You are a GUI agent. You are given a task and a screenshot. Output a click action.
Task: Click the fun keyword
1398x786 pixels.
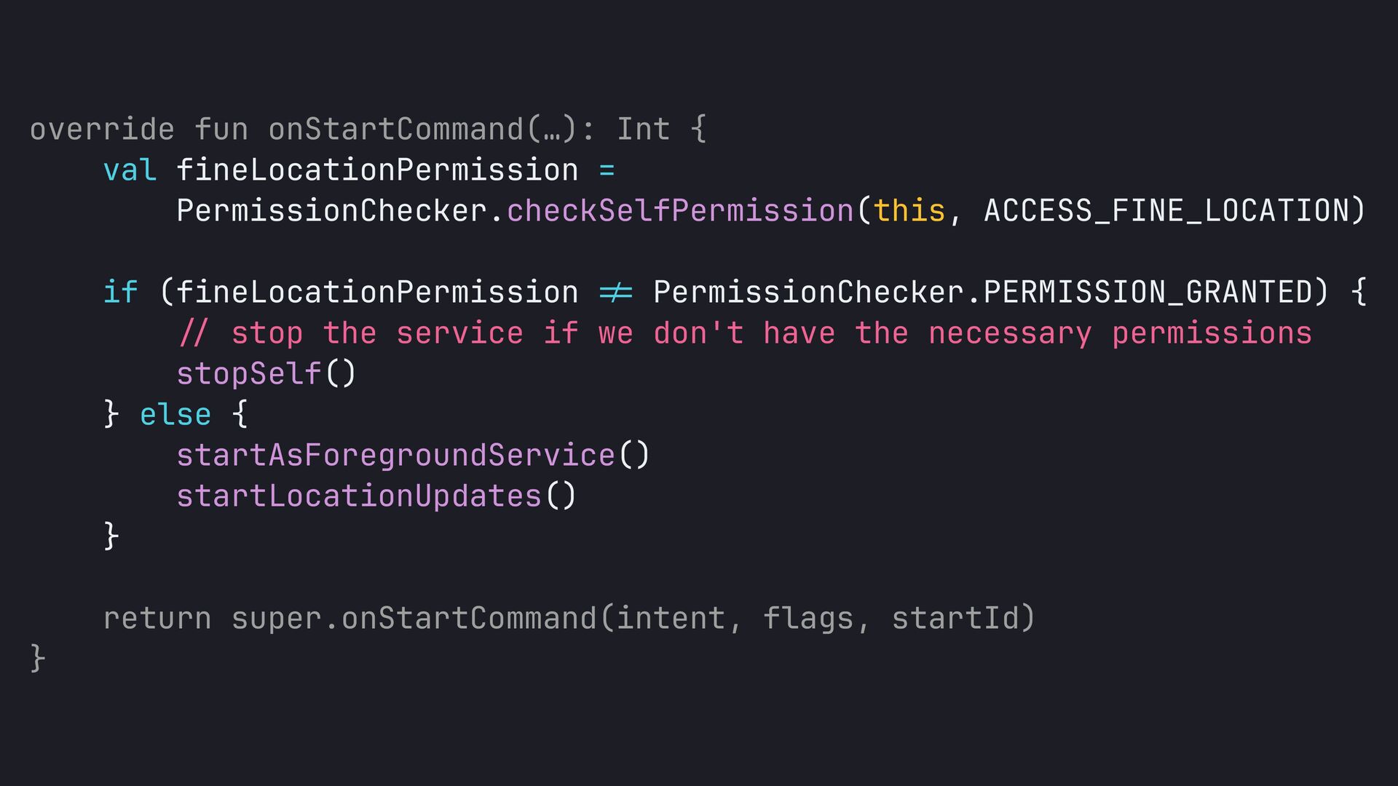pos(221,130)
